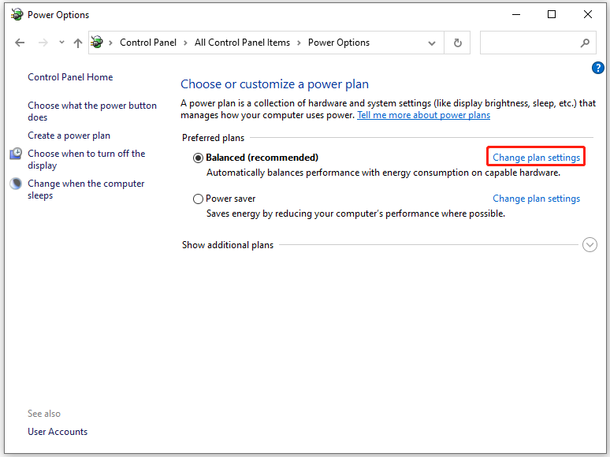
Task: Refresh the Power Options page
Action: click(x=457, y=43)
